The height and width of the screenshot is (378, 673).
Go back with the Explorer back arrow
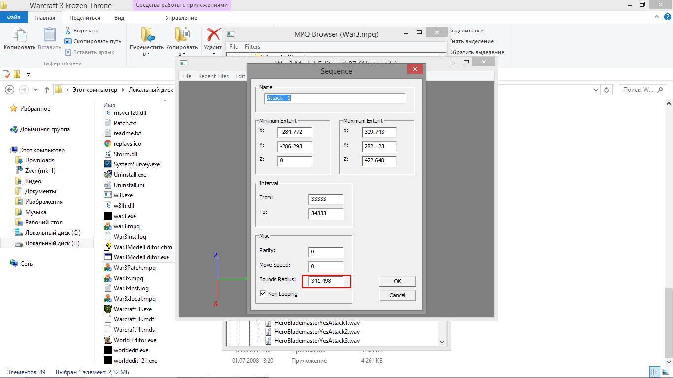9,90
